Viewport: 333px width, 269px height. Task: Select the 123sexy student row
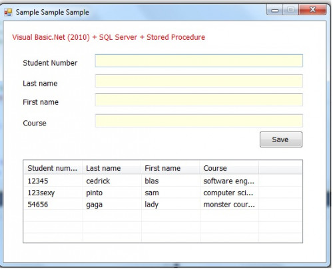pos(163,193)
